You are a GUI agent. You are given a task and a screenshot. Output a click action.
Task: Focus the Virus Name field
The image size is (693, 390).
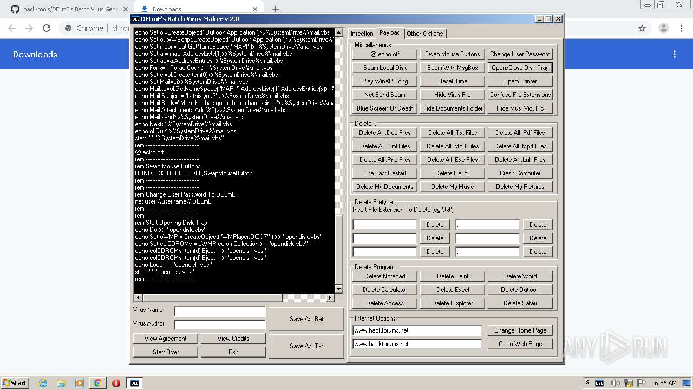click(220, 311)
